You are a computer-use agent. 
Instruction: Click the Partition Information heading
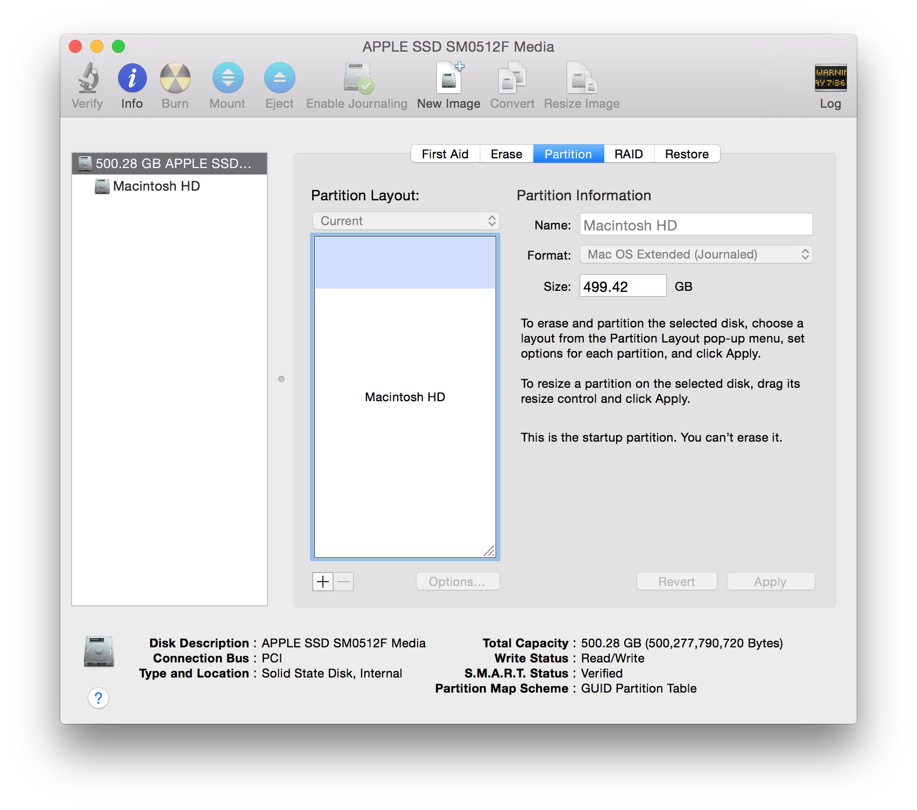(584, 195)
